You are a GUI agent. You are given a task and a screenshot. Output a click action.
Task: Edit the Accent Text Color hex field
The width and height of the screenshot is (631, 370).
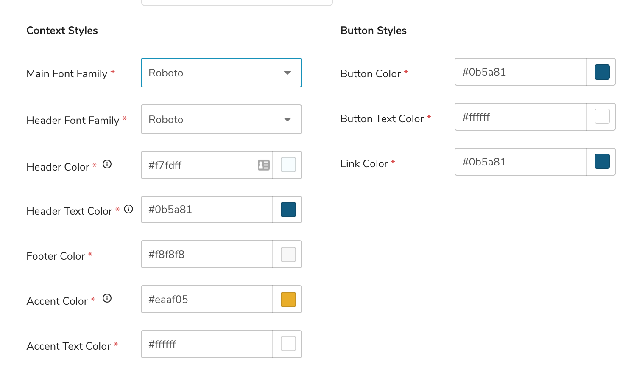(207, 344)
